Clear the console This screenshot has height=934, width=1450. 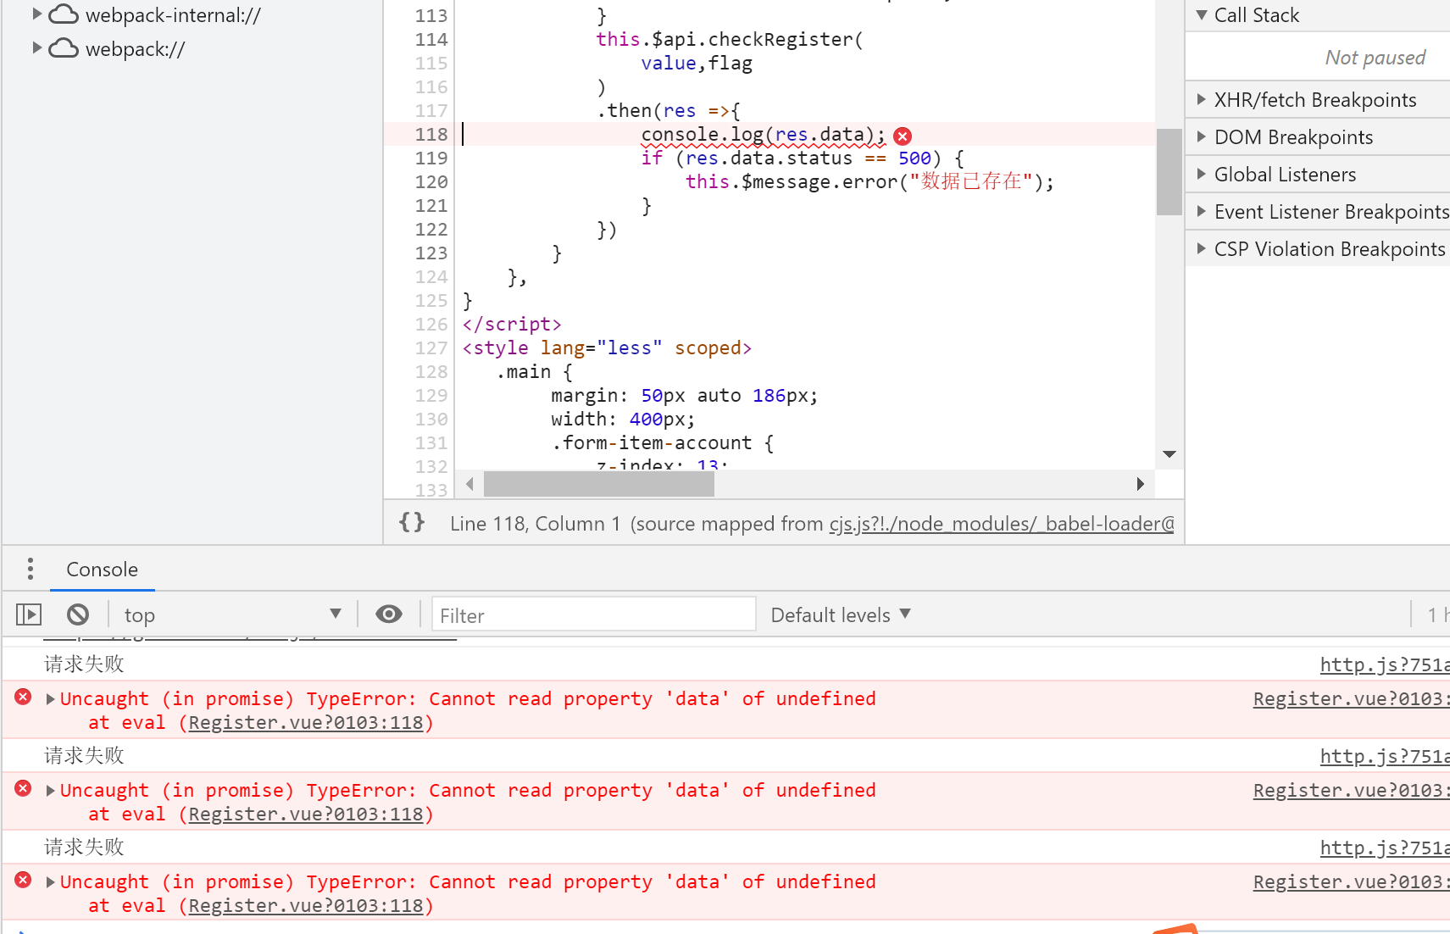[78, 614]
